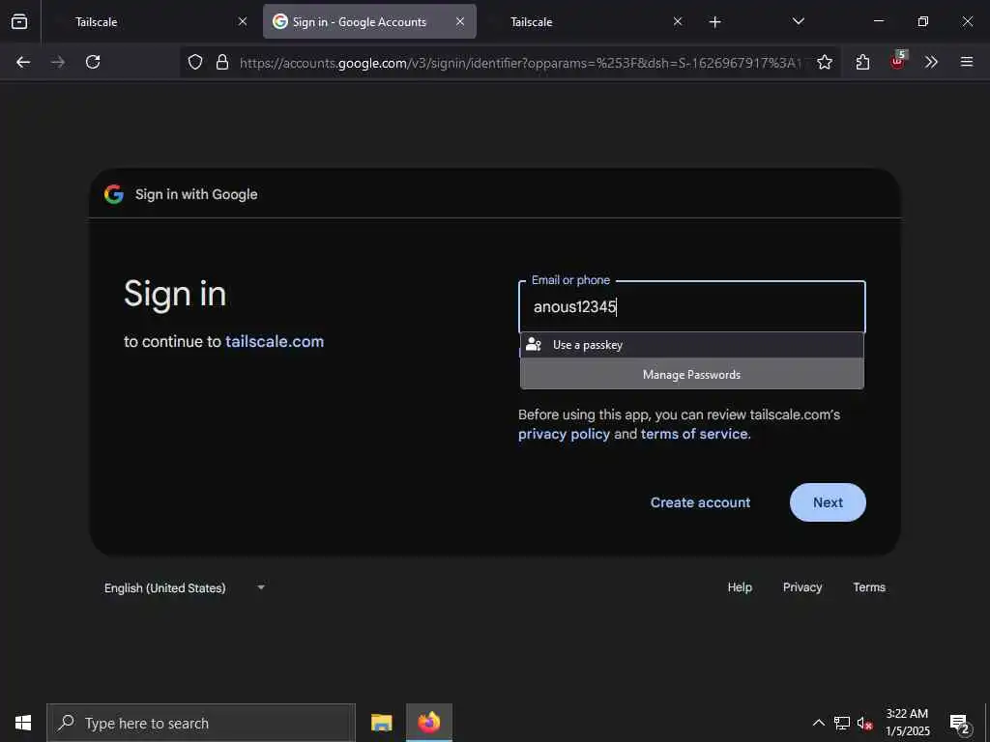The width and height of the screenshot is (990, 742).
Task: Open Firefox View icon in tab bar
Action: click(19, 21)
